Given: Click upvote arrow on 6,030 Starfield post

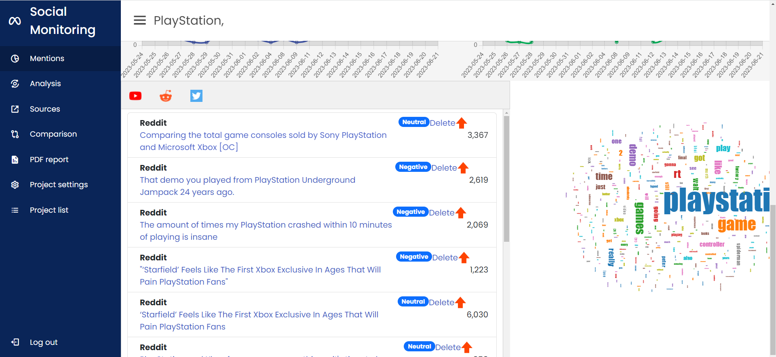Looking at the screenshot, I should pos(460,302).
